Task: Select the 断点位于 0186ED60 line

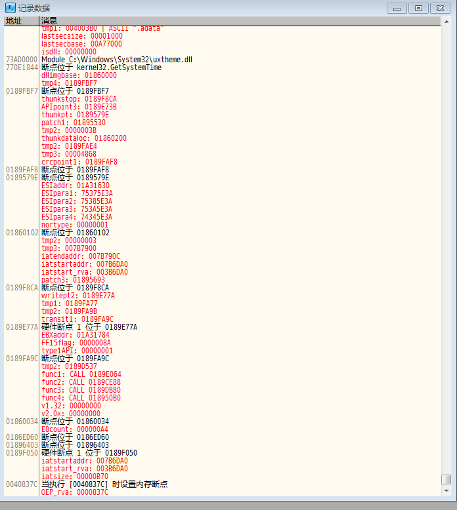Action: click(x=75, y=437)
